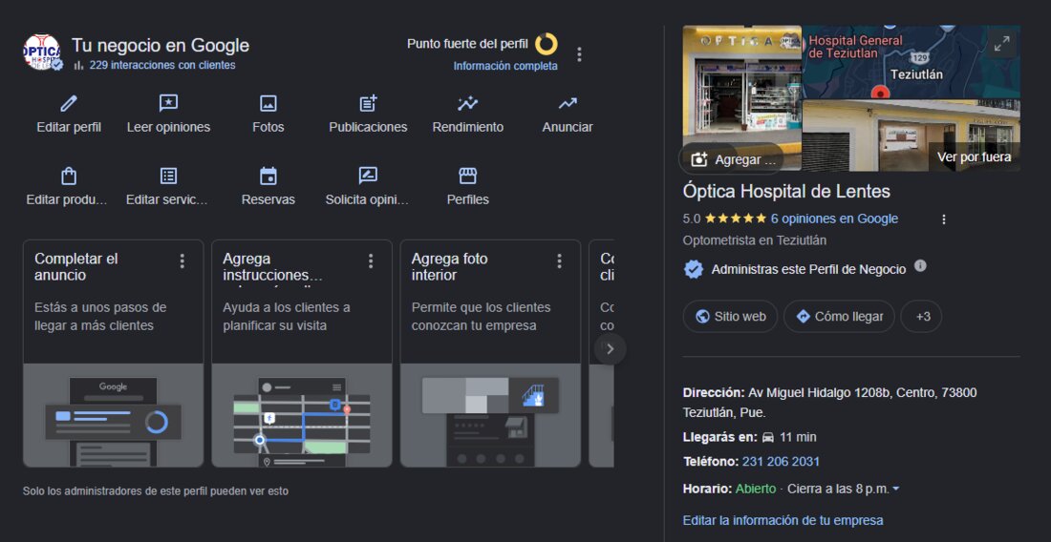Click Editar la información de tu empresa
1051x542 pixels.
[x=783, y=521]
